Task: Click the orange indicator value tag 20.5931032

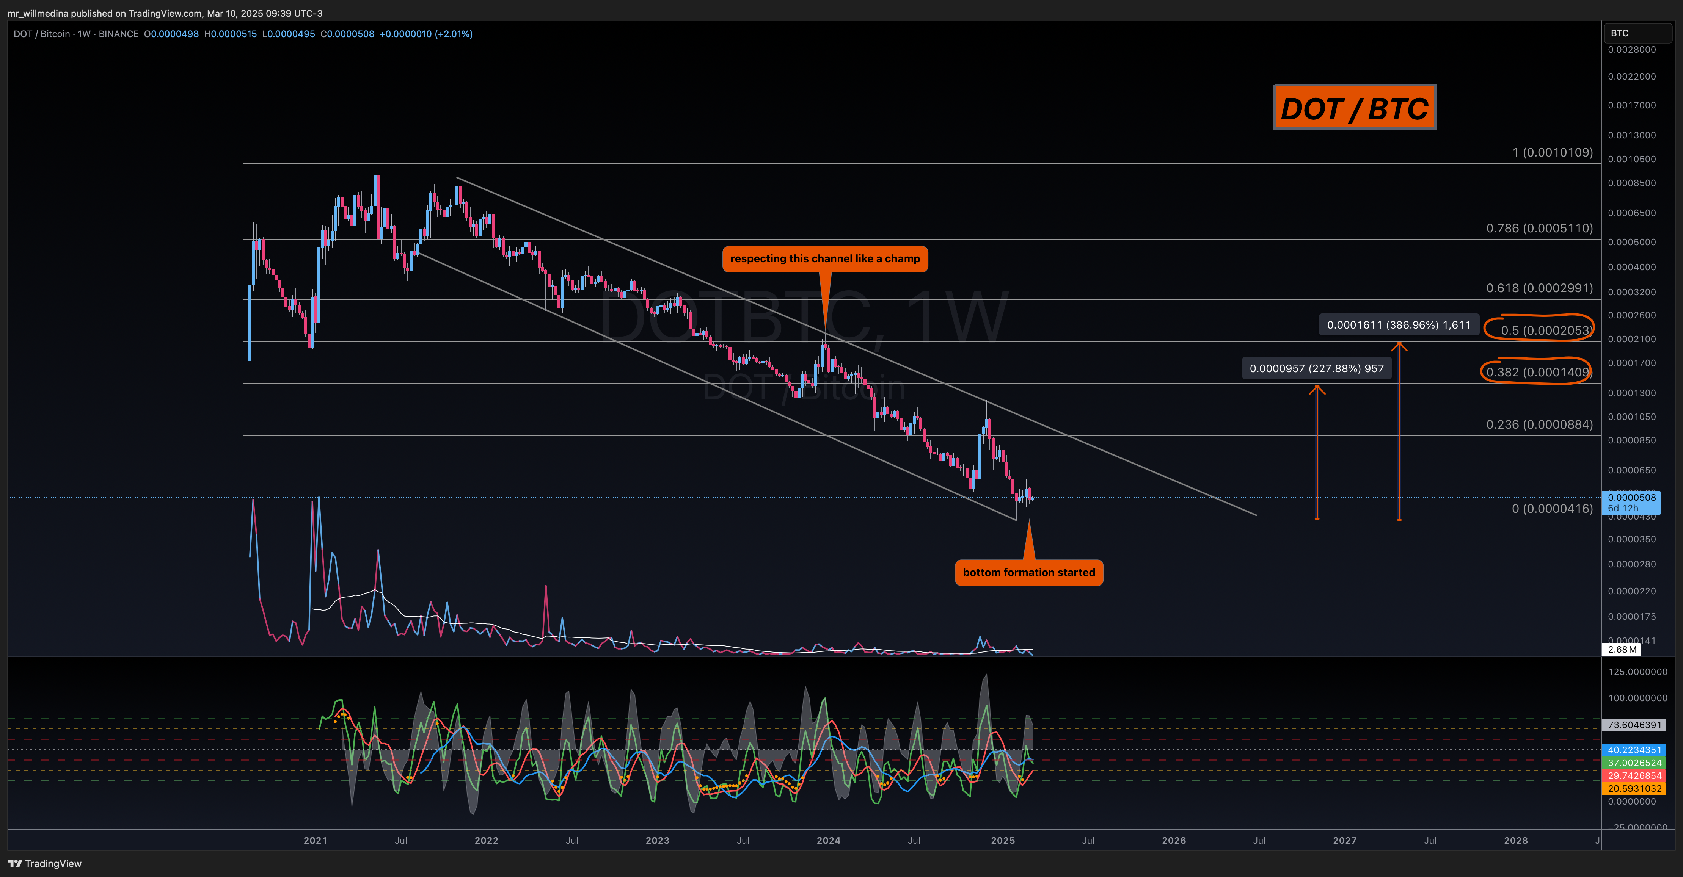Action: pos(1634,788)
